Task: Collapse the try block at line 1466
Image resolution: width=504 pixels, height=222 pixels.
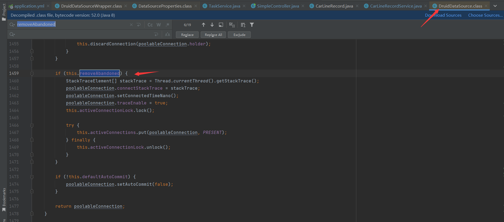Action: [x=32, y=125]
